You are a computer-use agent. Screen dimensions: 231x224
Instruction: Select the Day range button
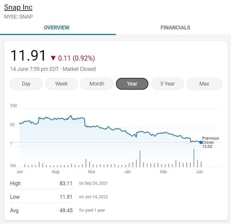click(x=26, y=84)
